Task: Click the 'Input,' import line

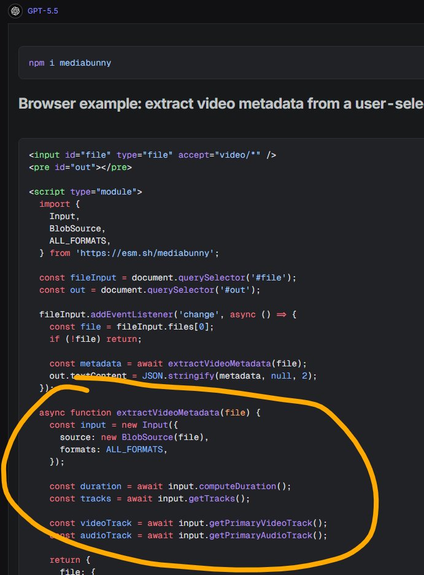Action: (x=64, y=217)
